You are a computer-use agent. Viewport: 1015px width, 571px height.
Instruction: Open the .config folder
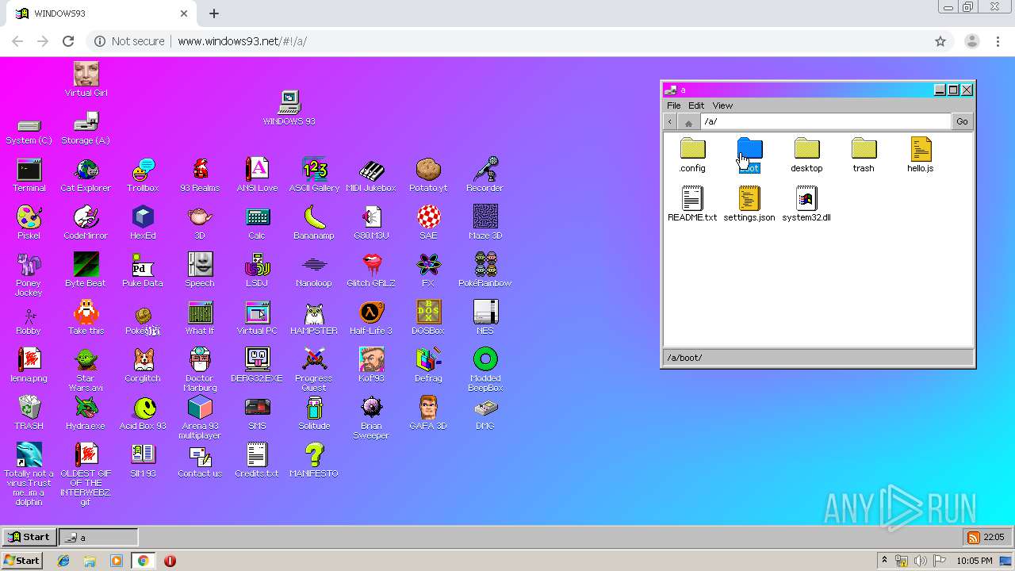692,155
